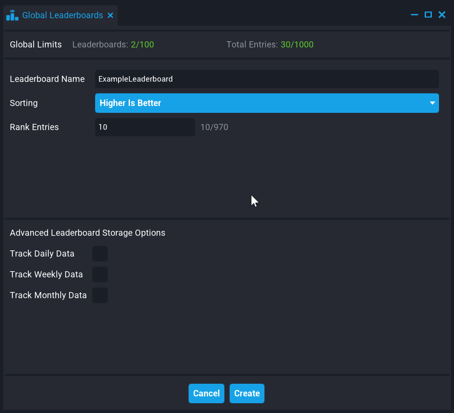The image size is (454, 413).
Task: Click the Advanced Leaderboard Storage Options heading
Action: pos(87,233)
